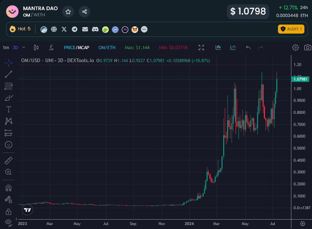Open the email contact icon

click(x=85, y=29)
